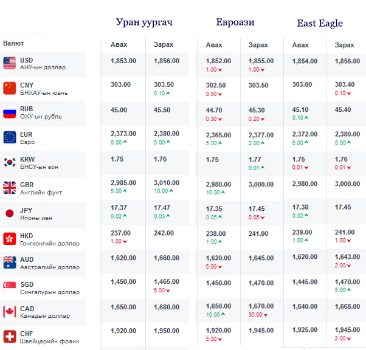This screenshot has height=350, width=366.
Task: Click the EUR European Union flag icon
Action: tap(9, 137)
